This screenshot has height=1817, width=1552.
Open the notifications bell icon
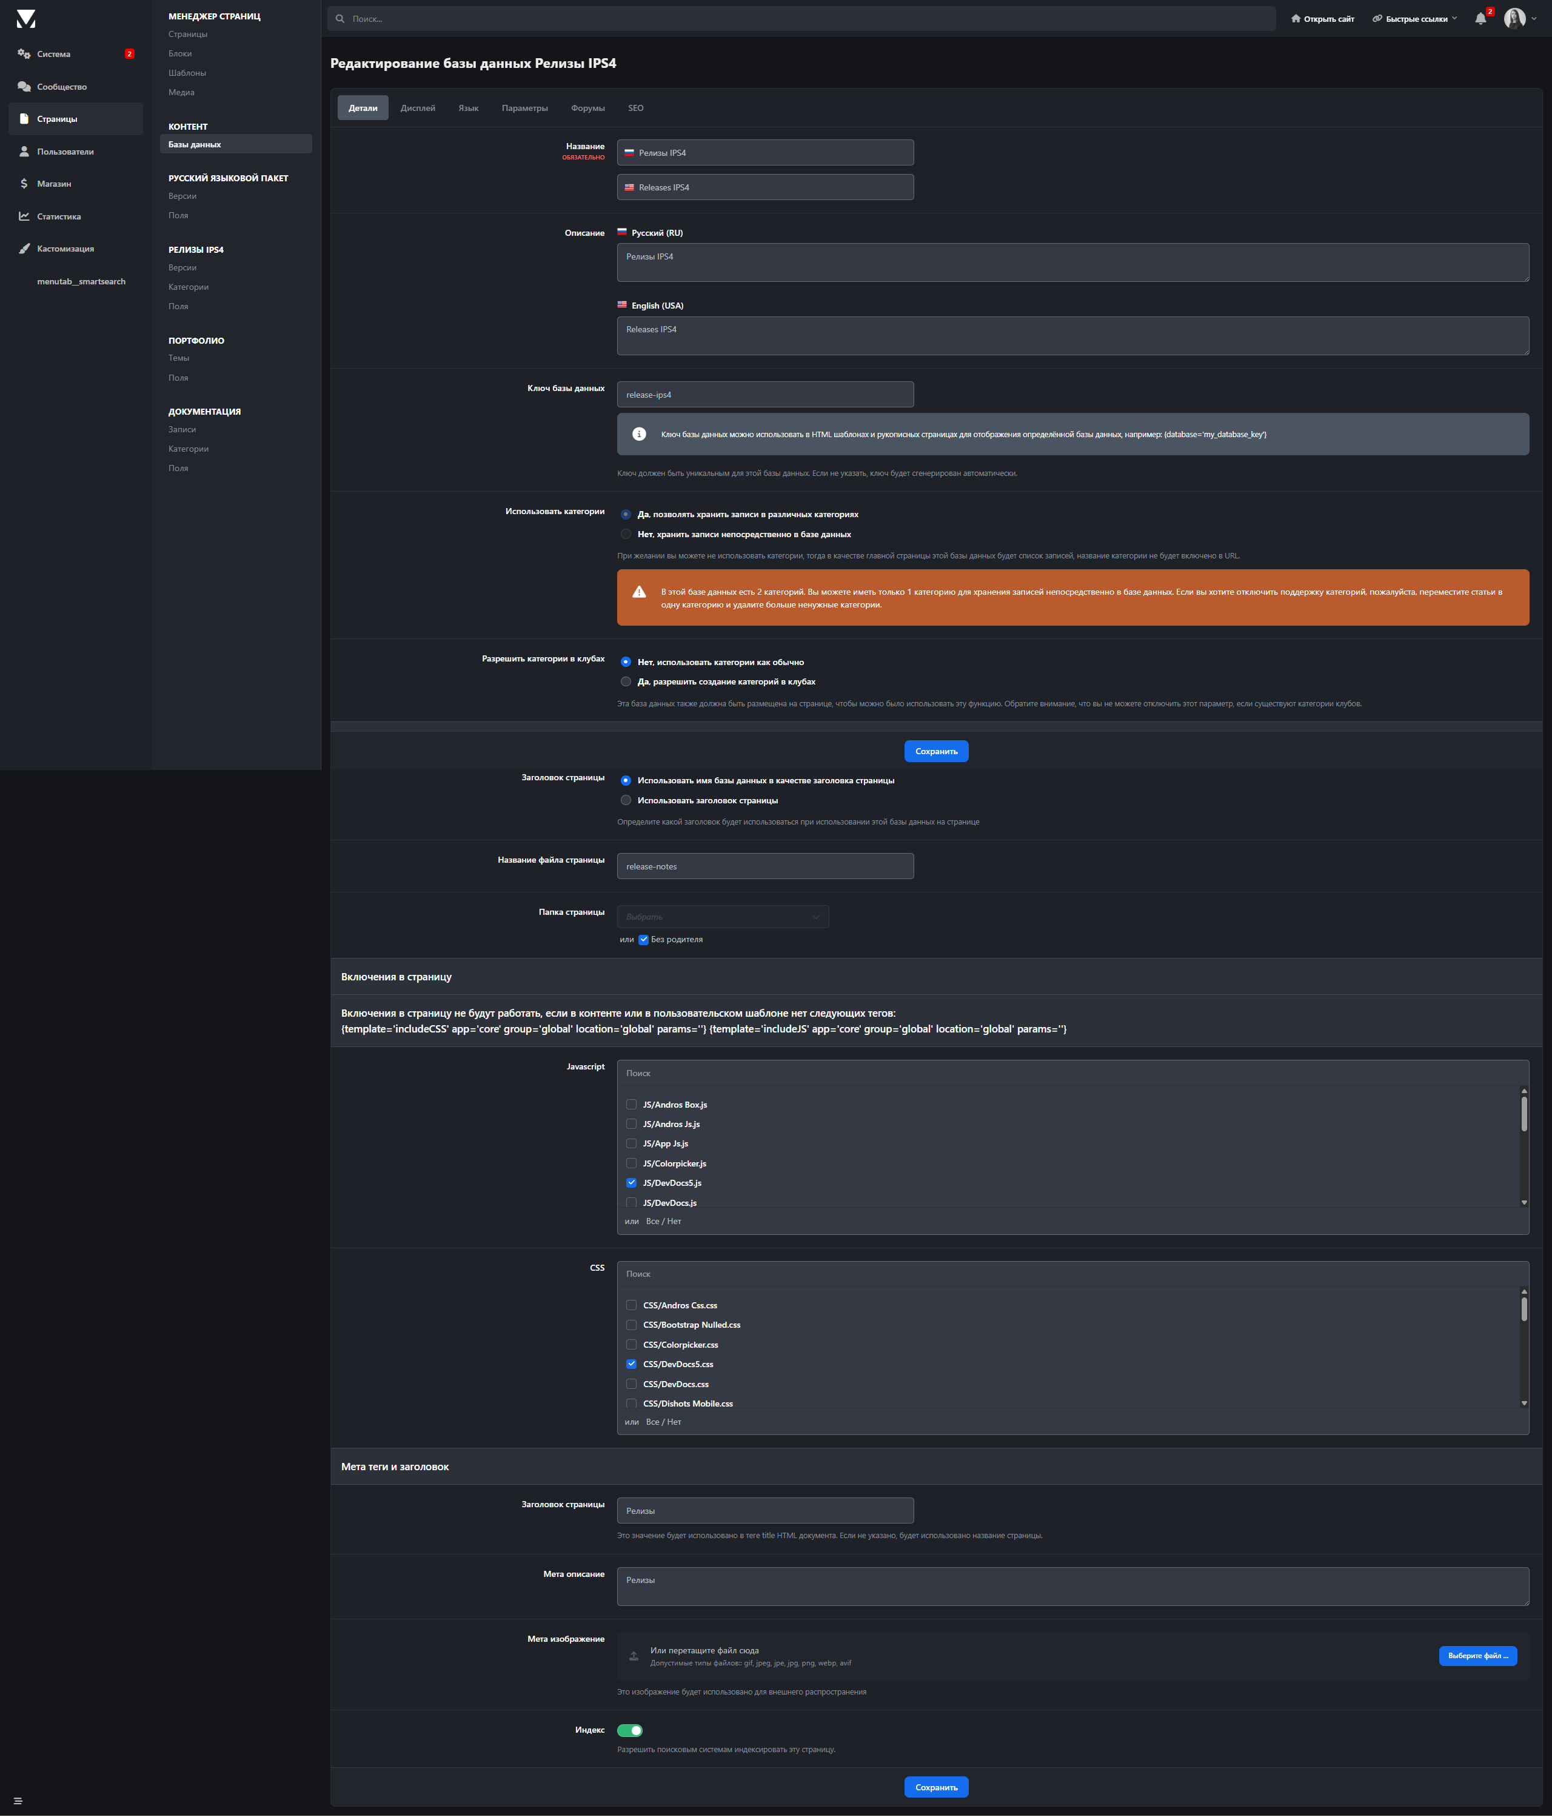[1480, 18]
